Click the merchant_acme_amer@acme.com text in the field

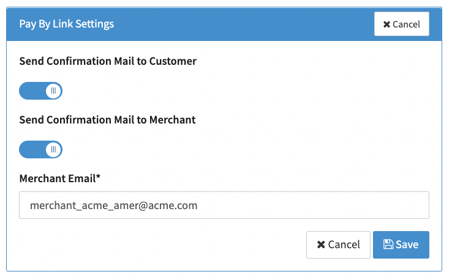tap(113, 205)
